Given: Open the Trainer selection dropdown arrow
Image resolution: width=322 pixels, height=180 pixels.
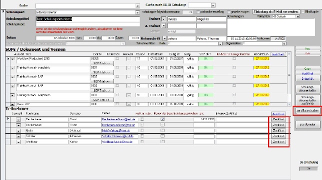Looking at the screenshot, I should point(163,19).
